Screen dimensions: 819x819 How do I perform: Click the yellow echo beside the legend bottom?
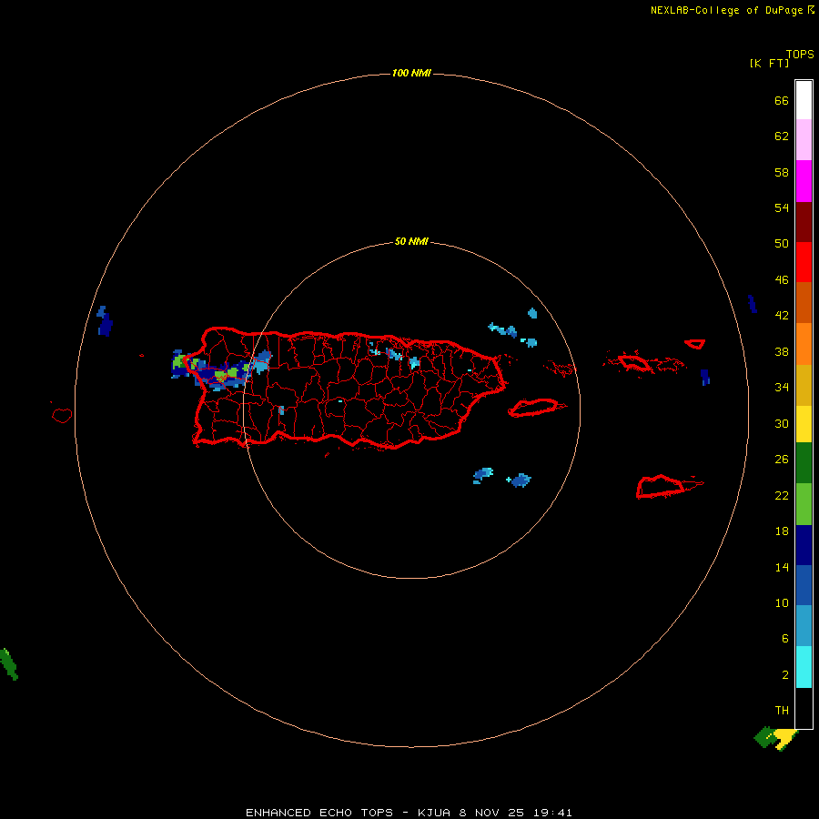(784, 739)
